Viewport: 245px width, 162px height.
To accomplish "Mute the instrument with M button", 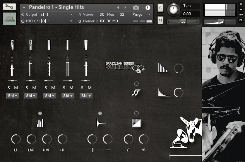I will (160, 20).
